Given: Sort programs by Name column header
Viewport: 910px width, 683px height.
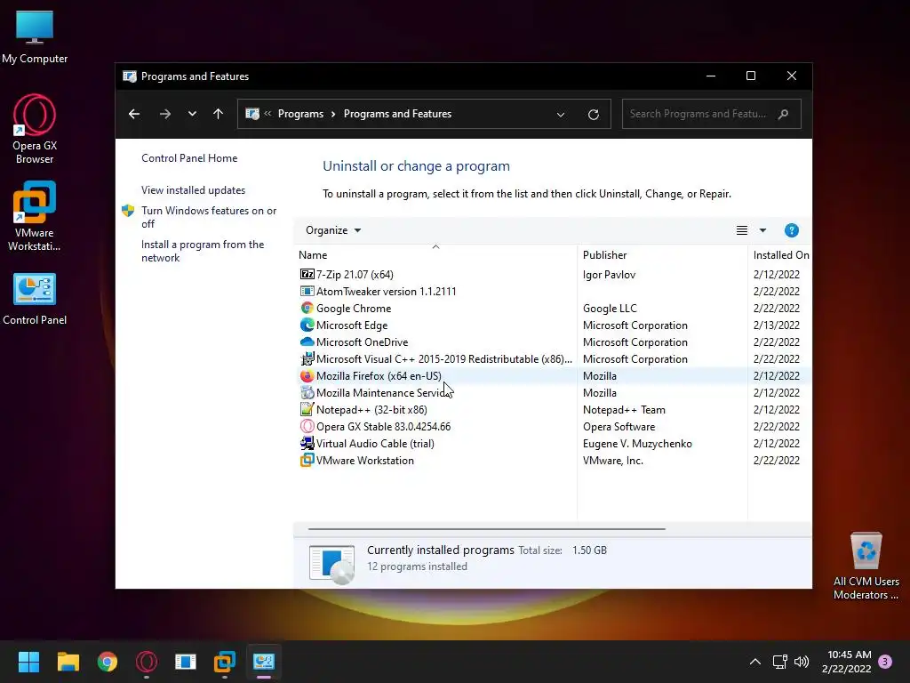Looking at the screenshot, I should 435,254.
